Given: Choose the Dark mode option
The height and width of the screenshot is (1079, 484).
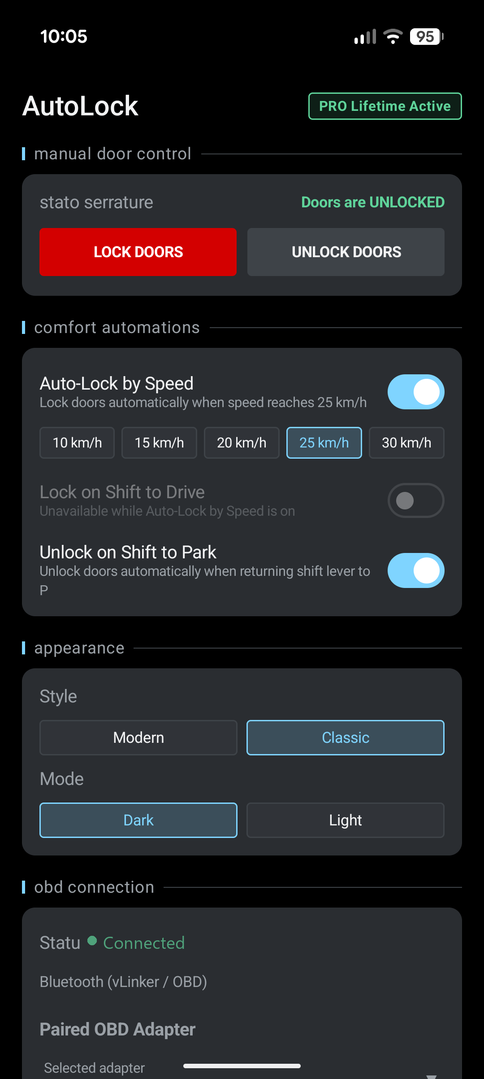Looking at the screenshot, I should (138, 820).
